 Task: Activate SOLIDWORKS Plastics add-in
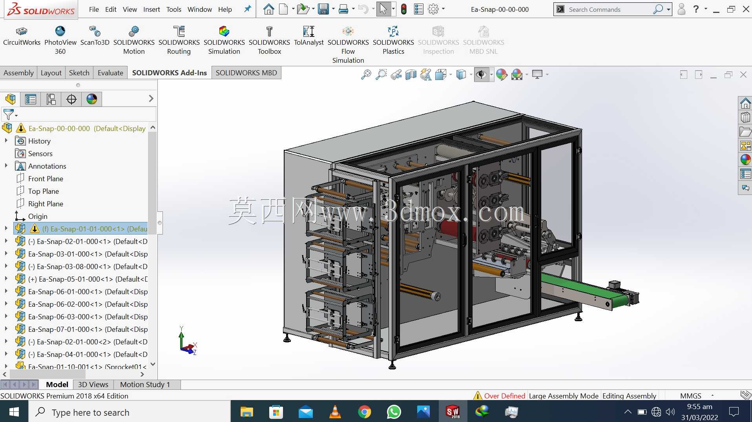[393, 40]
